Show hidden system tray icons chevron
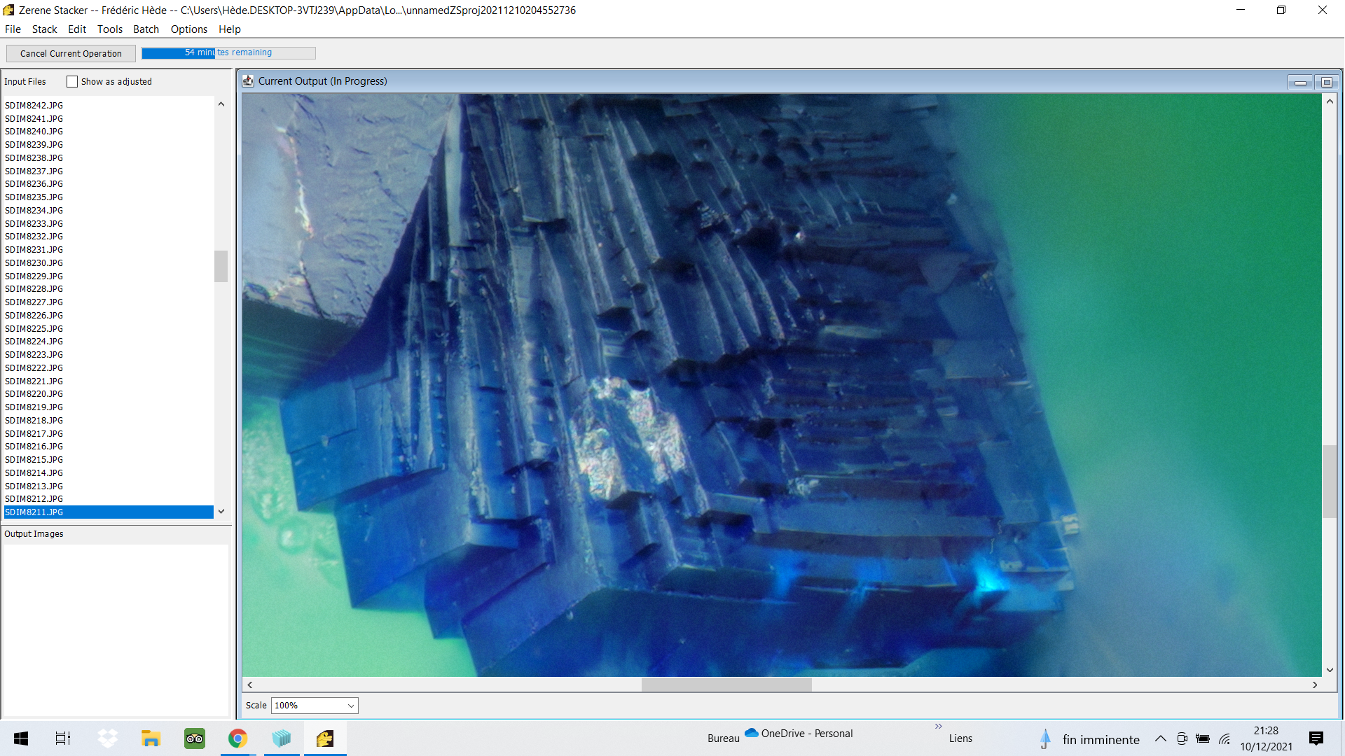This screenshot has width=1345, height=756. pyautogui.click(x=1160, y=738)
